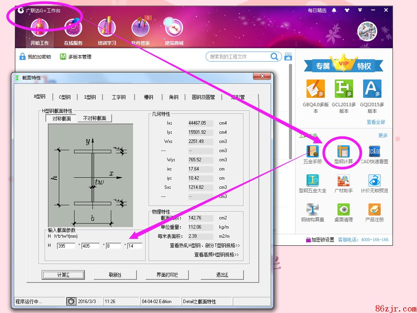Open 钢结构算量 tool icon
This screenshot has width=417, height=313.
point(312,210)
